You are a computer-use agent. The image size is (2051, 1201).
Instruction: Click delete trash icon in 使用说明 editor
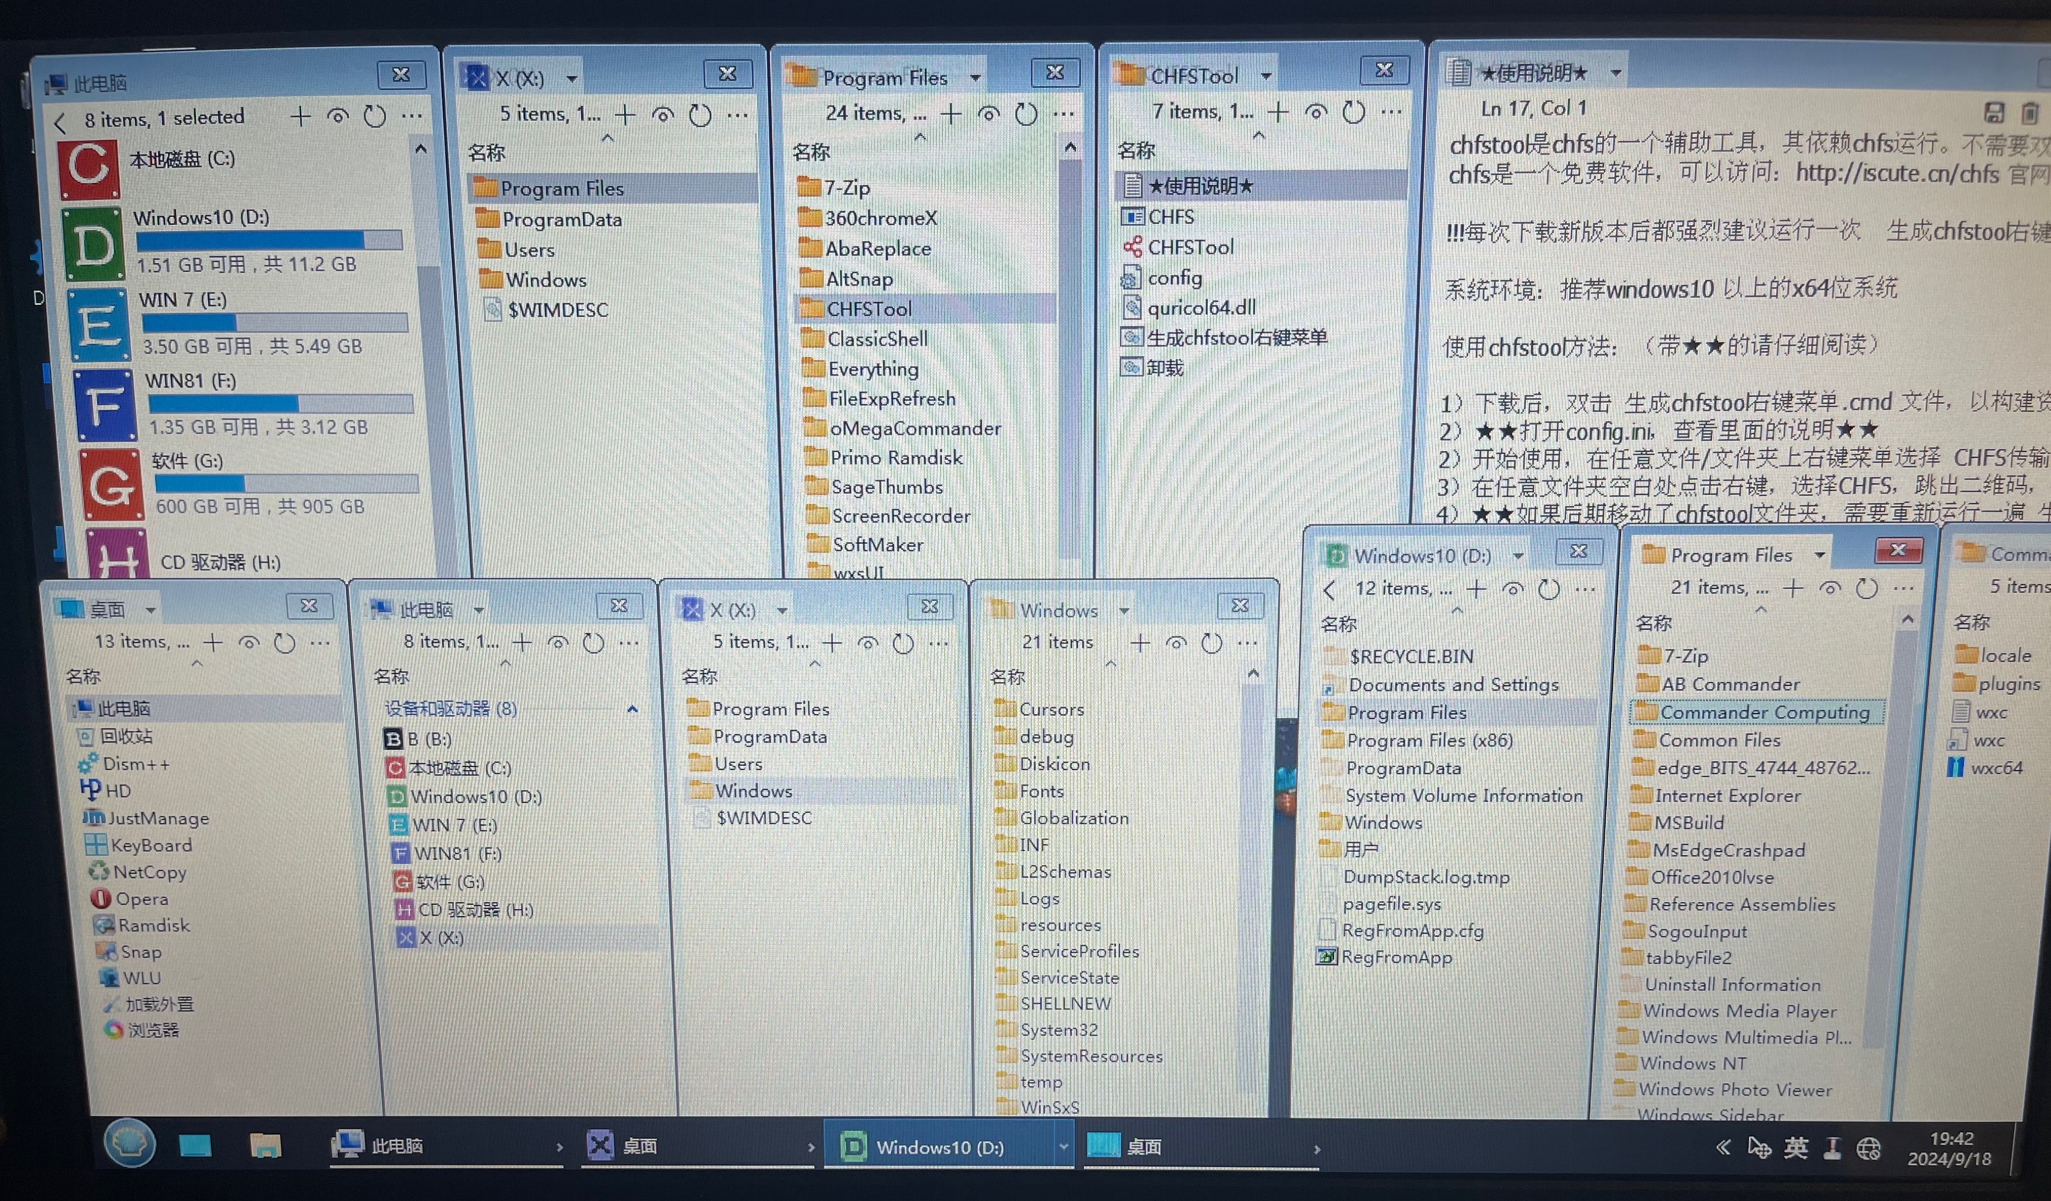pos(2030,112)
